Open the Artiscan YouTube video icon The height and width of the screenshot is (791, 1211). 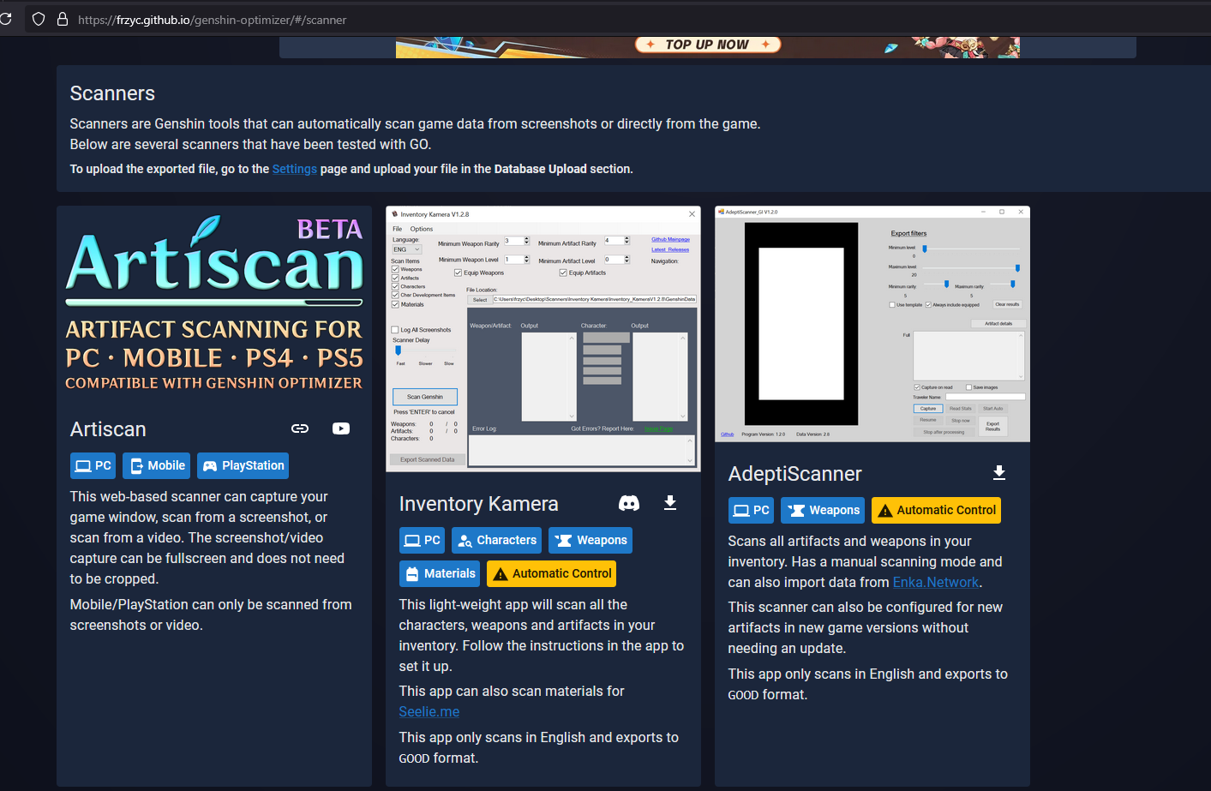(x=341, y=428)
